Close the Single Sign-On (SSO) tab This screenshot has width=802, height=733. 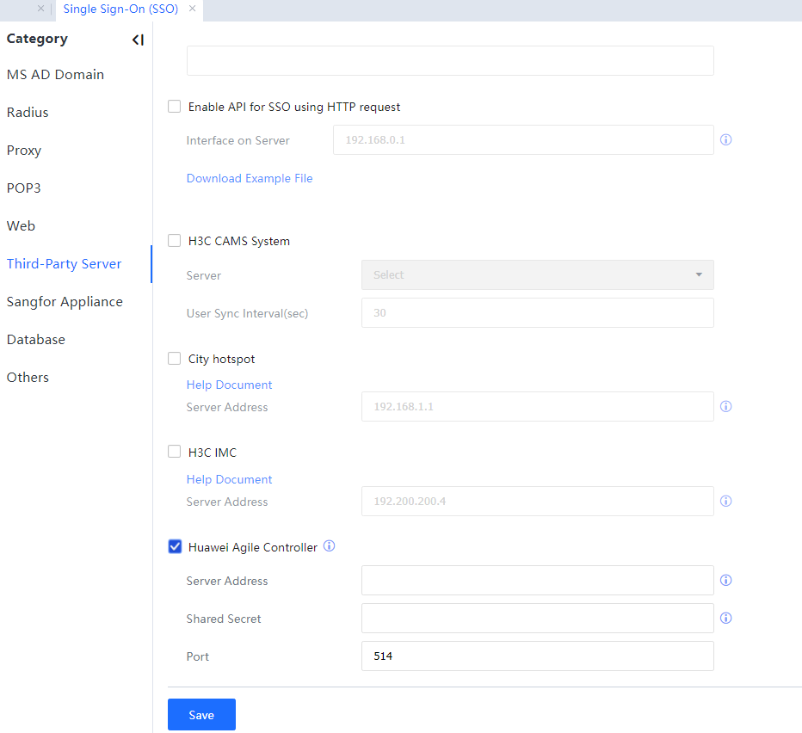[x=192, y=9]
